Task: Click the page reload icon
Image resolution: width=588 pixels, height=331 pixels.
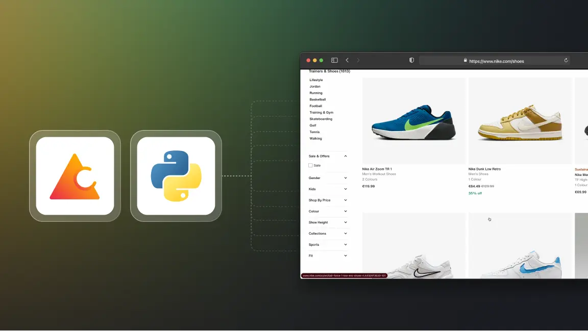Action: 566,61
